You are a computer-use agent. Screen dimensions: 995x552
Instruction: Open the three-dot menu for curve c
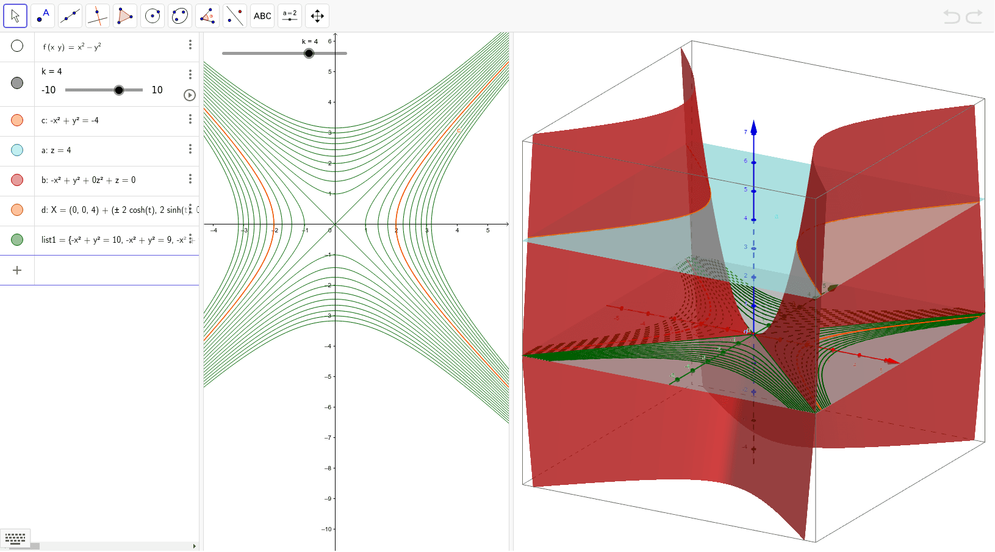[190, 120]
